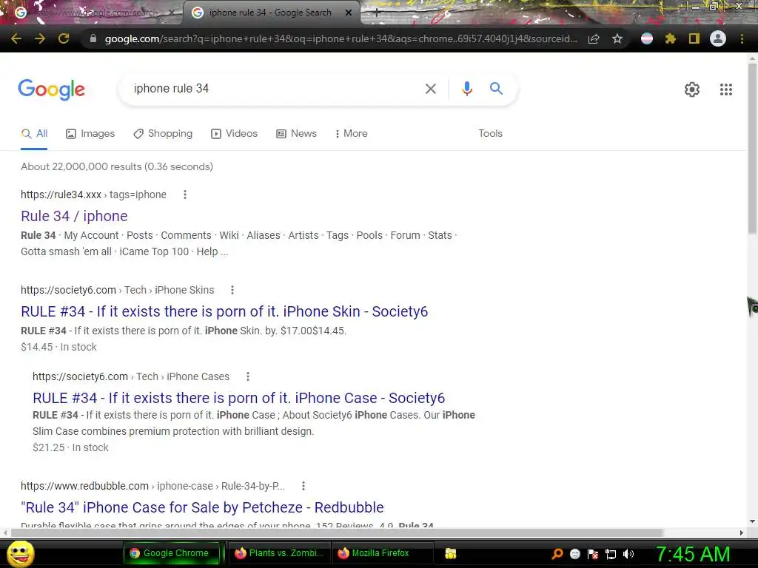This screenshot has height=568, width=758.
Task: Close the iphone rule 34 tab
Action: click(x=349, y=13)
